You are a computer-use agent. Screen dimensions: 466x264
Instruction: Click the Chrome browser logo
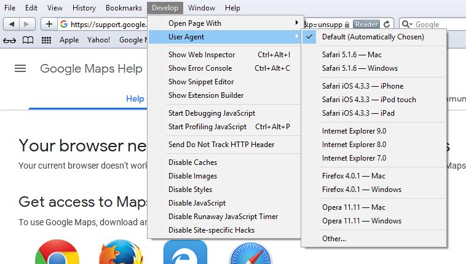(x=57, y=254)
